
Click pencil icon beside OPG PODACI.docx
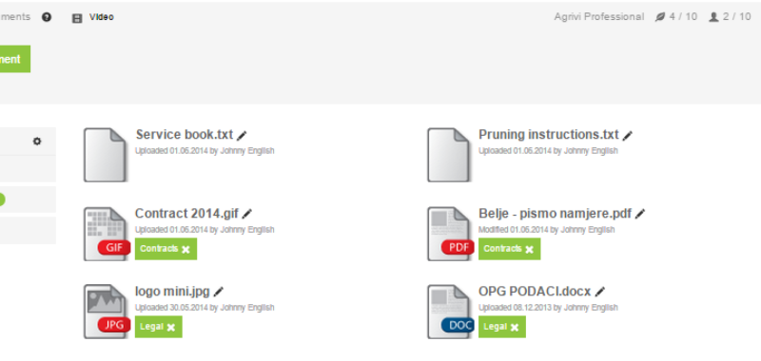[x=600, y=292]
